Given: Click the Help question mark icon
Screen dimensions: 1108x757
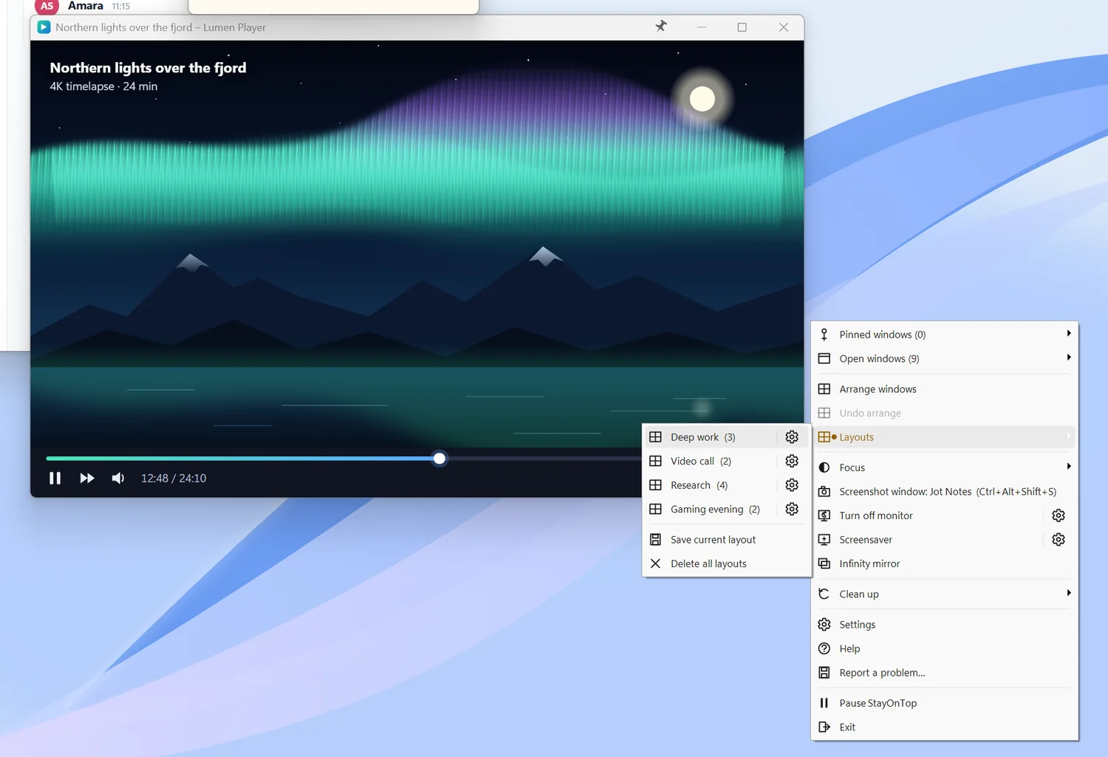Looking at the screenshot, I should click(824, 648).
